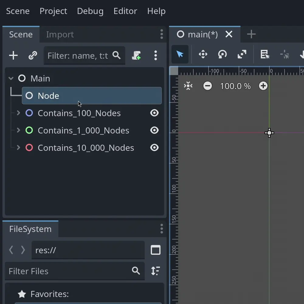Click the Attach Script icon
304x304 pixels.
pyautogui.click(x=136, y=55)
